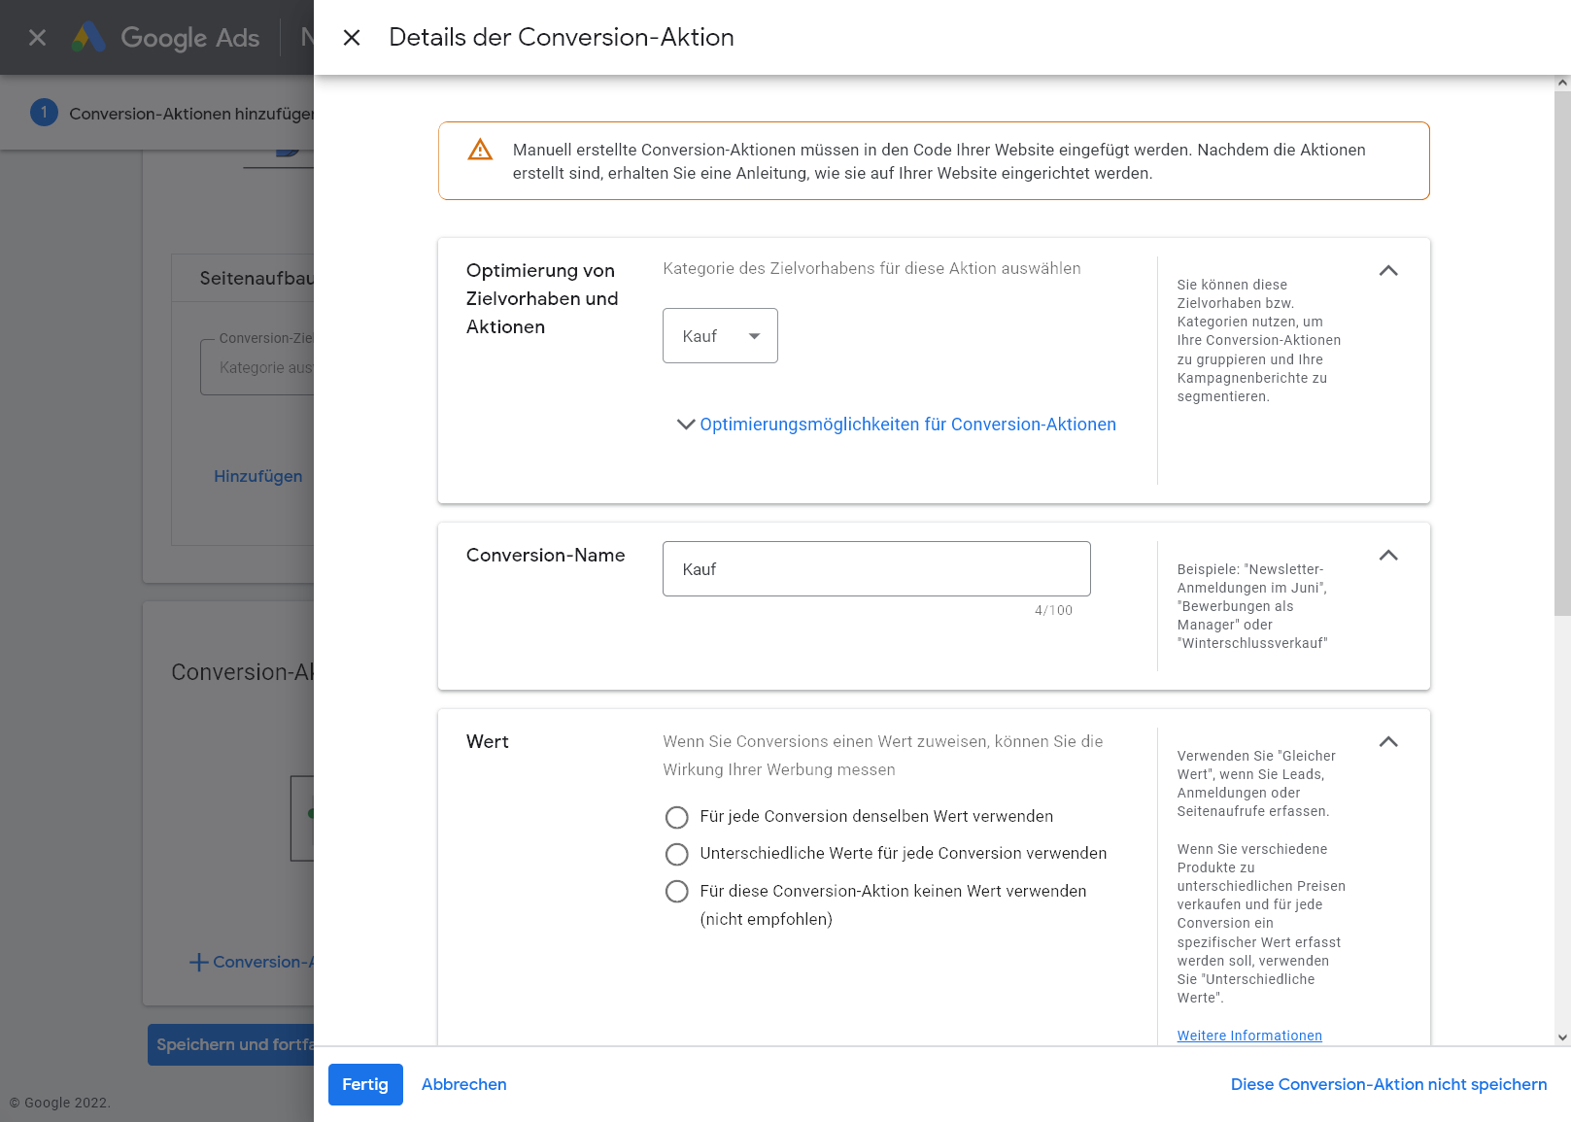Select different values for each conversion
1571x1122 pixels.
pyautogui.click(x=677, y=854)
